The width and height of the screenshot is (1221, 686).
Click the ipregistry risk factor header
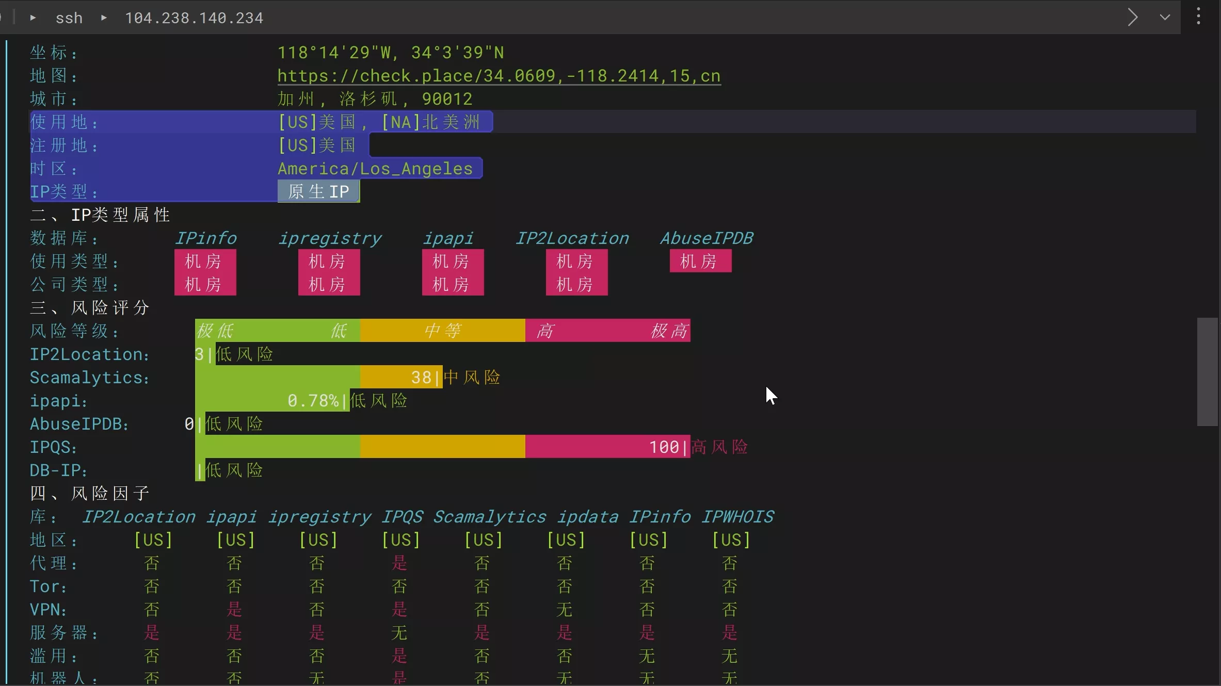(319, 516)
